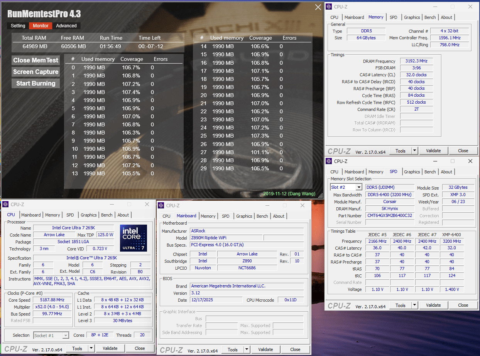This screenshot has width=480, height=356.
Task: Click Close button in SPD window
Action: tap(463, 305)
